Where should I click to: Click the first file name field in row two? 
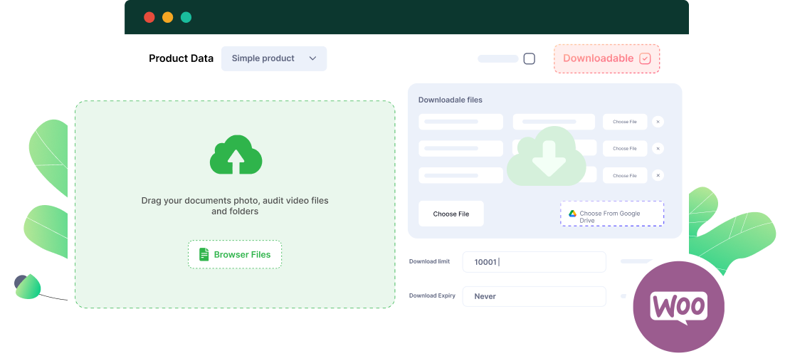point(460,148)
